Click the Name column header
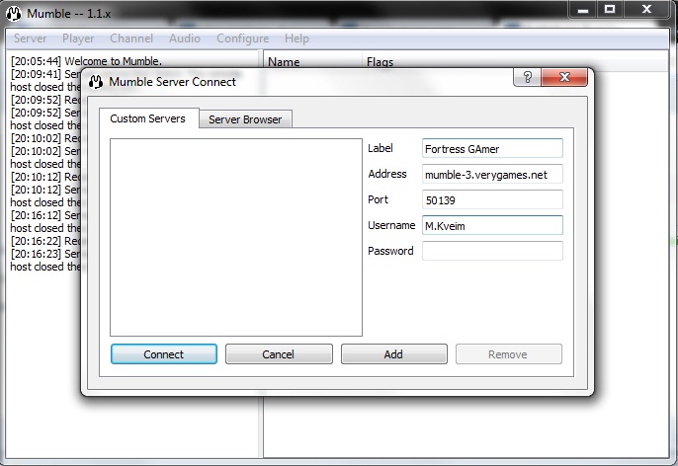The height and width of the screenshot is (466, 678). pos(313,62)
